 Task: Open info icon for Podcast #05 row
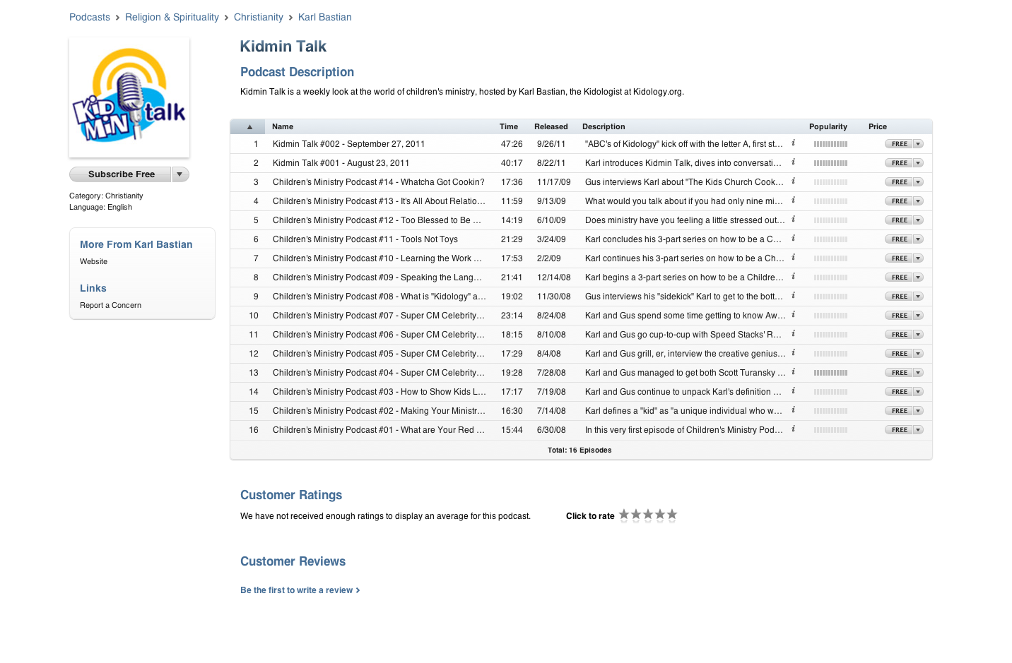[x=793, y=353]
